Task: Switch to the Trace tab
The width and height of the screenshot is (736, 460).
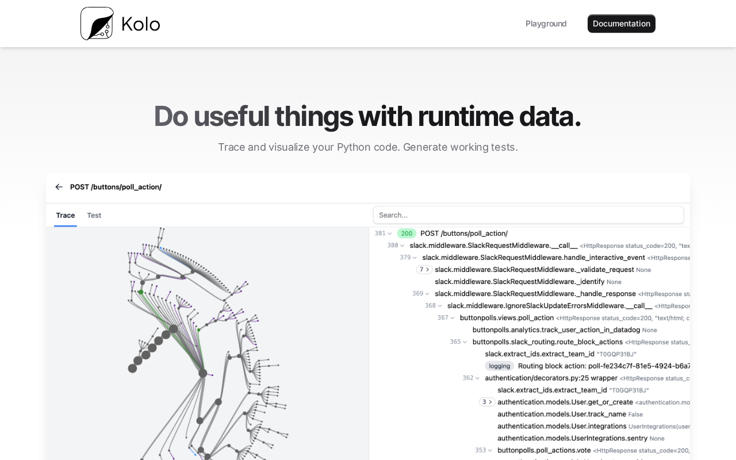Action: [66, 216]
